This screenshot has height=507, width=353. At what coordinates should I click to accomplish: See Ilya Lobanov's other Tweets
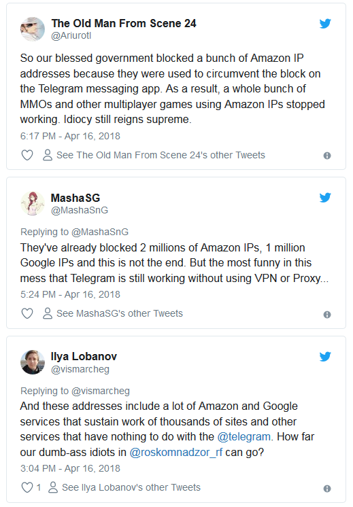124,487
